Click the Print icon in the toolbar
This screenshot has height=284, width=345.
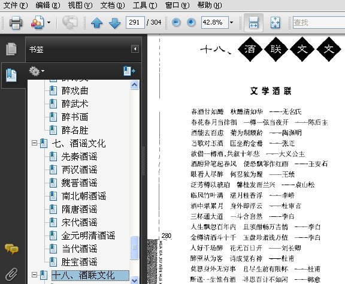[16, 22]
